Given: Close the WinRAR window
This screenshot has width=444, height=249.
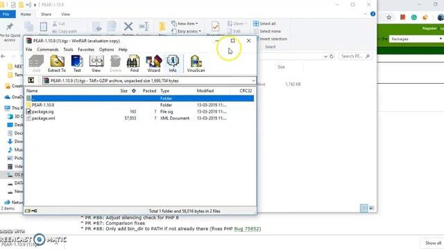Looking at the screenshot, I should tap(248, 41).
